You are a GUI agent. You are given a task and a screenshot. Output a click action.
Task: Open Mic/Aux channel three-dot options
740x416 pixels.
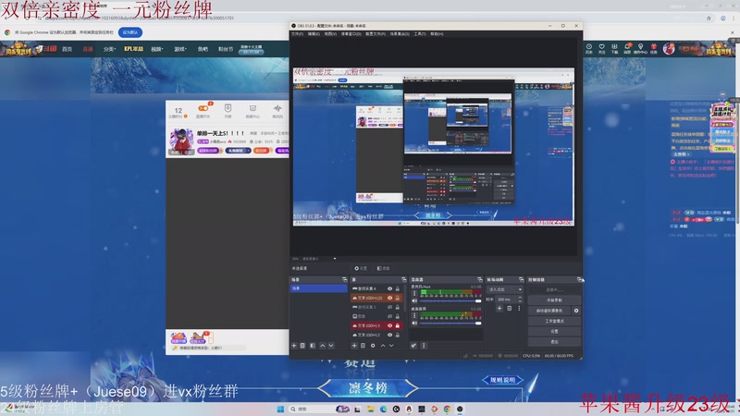pos(414,293)
